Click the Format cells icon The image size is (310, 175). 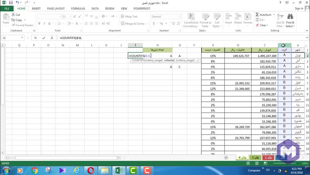click(247, 16)
